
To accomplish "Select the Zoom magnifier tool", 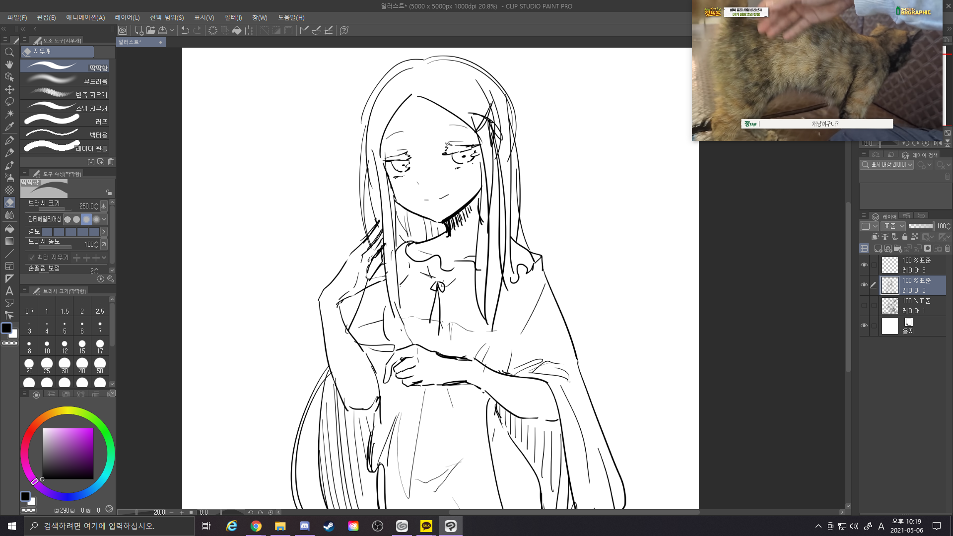I will (9, 52).
